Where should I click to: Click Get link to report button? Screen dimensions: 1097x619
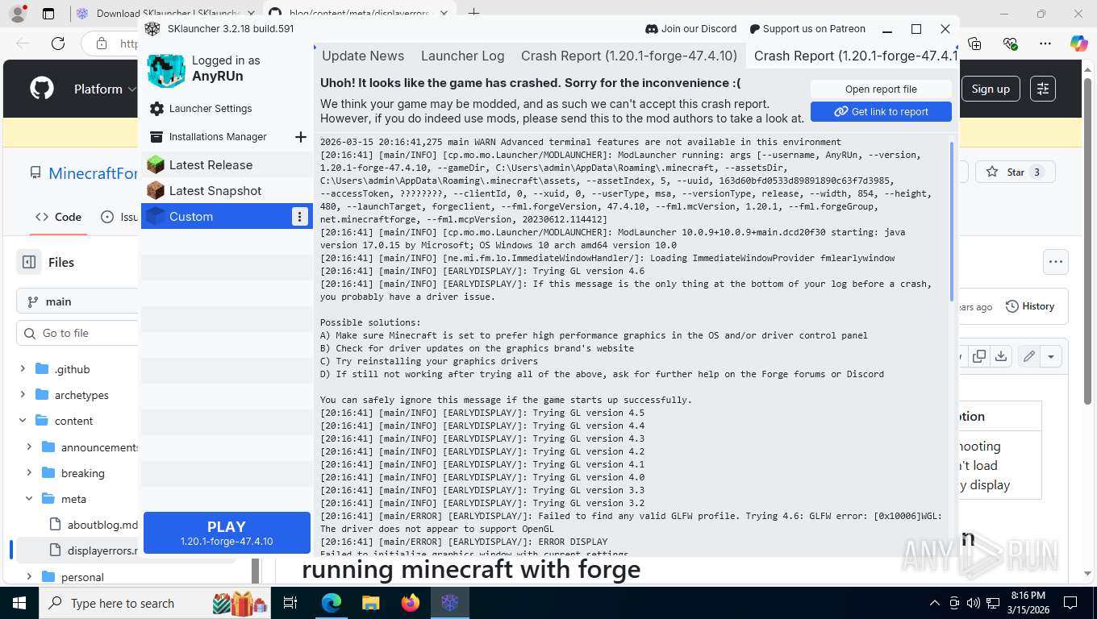881,112
